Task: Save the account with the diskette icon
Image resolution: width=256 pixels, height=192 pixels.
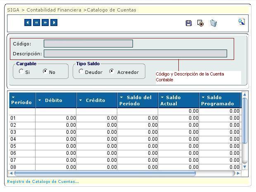Action: [189, 23]
